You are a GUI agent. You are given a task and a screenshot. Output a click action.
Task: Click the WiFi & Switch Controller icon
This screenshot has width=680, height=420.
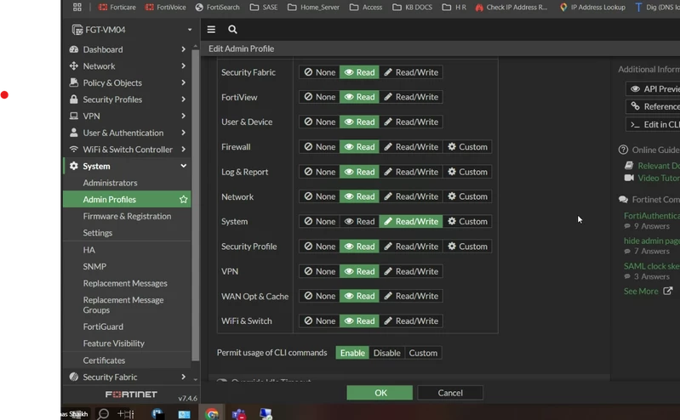[74, 149]
